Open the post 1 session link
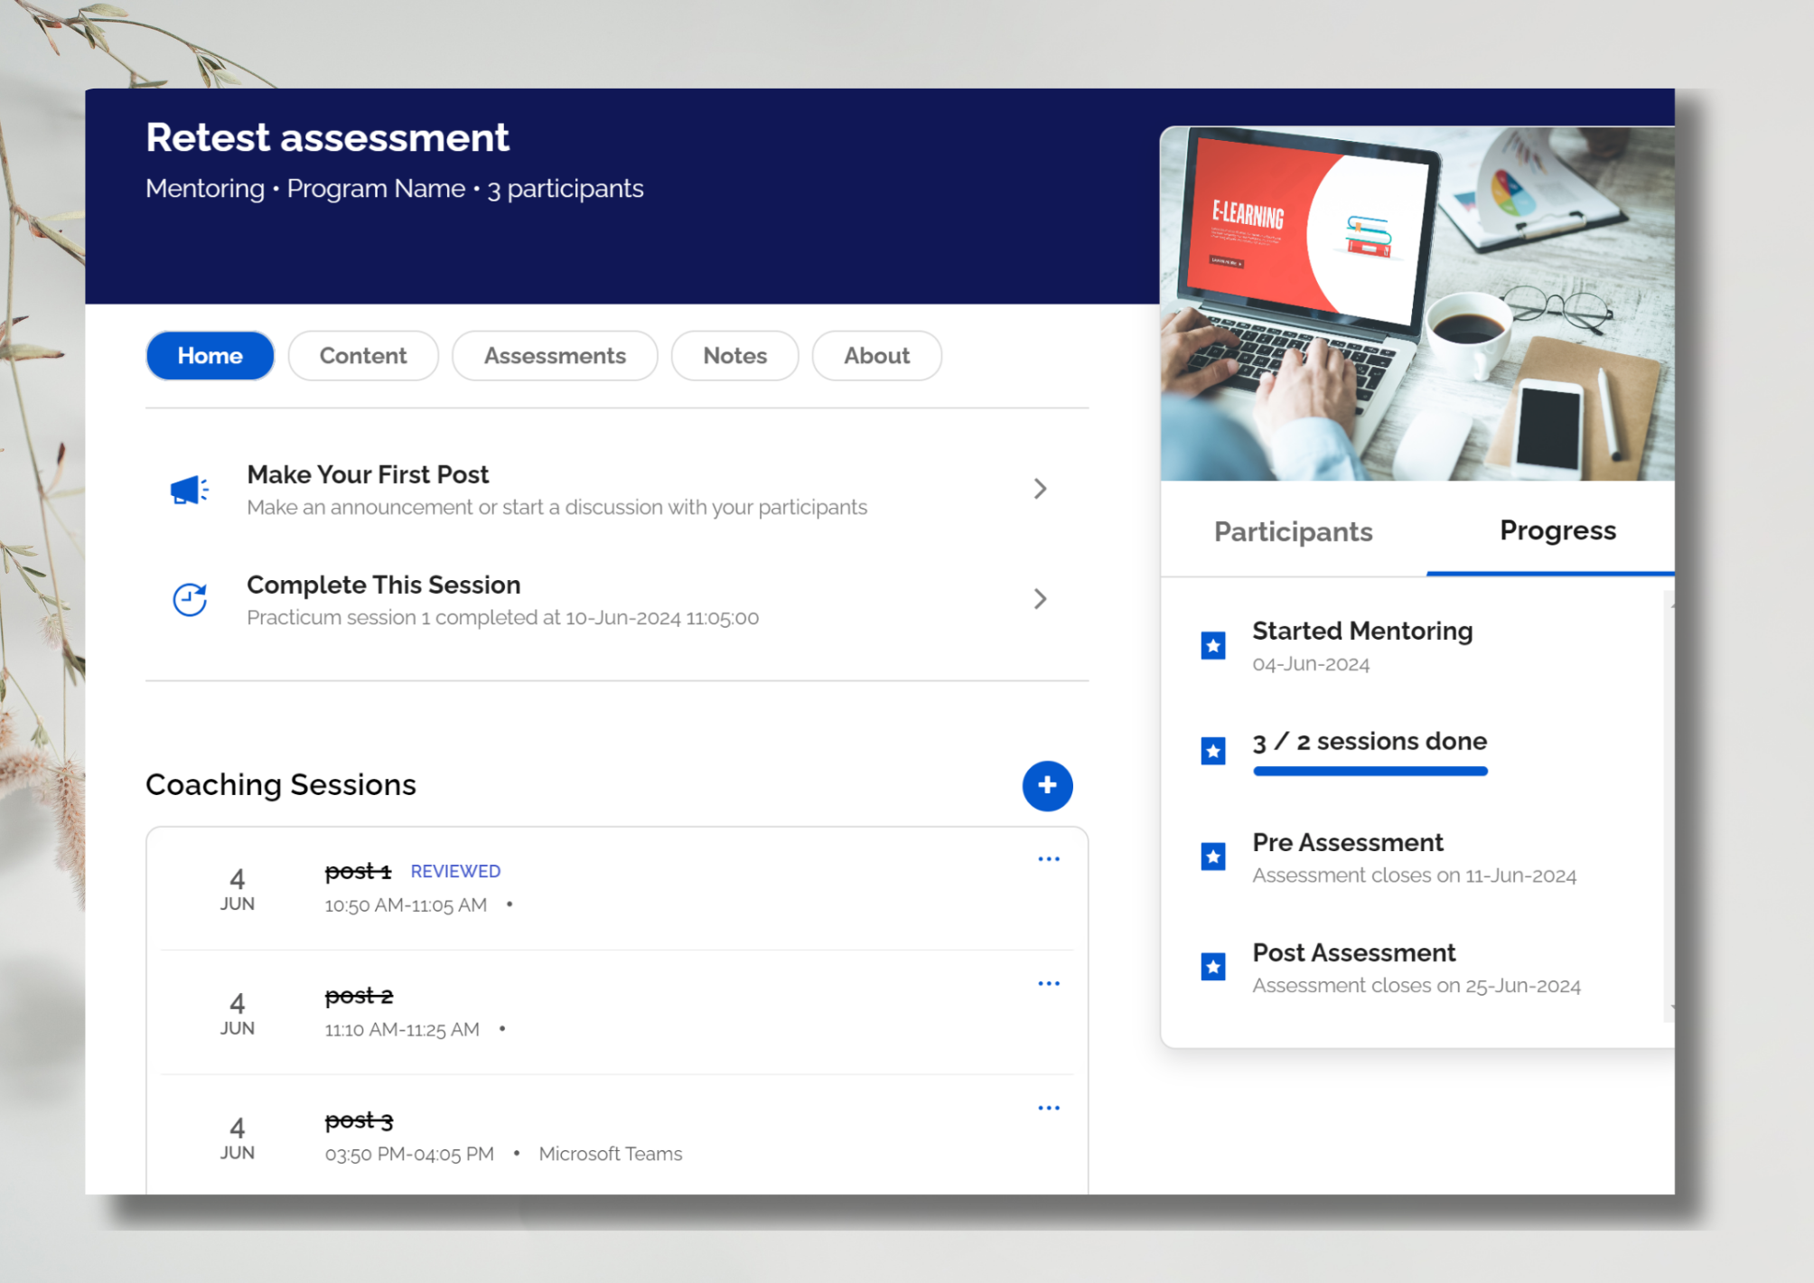The height and width of the screenshot is (1283, 1814). point(358,871)
